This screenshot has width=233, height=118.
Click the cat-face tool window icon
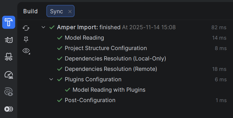click(x=9, y=40)
